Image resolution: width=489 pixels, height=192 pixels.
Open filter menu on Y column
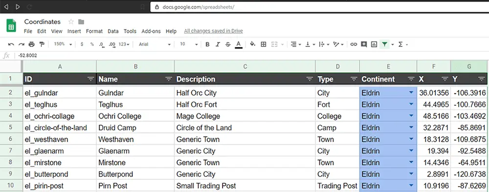(482, 79)
